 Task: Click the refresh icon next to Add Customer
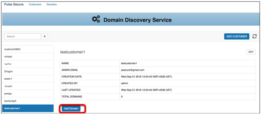[x=254, y=37]
